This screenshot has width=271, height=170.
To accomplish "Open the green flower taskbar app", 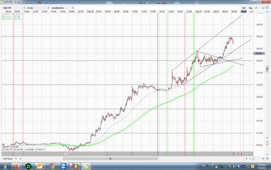I will click(28, 167).
